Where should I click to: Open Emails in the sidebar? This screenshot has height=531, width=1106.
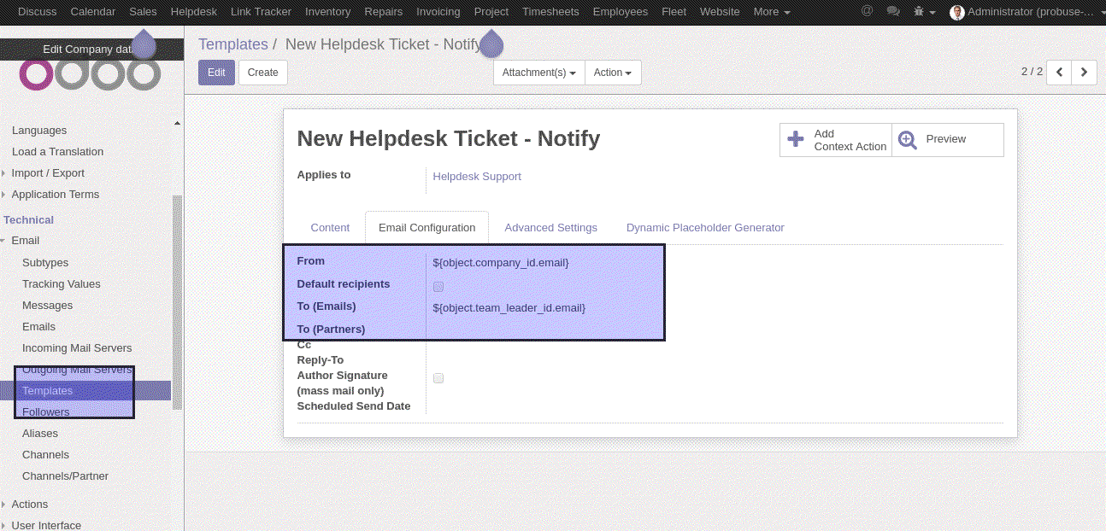[x=38, y=327]
